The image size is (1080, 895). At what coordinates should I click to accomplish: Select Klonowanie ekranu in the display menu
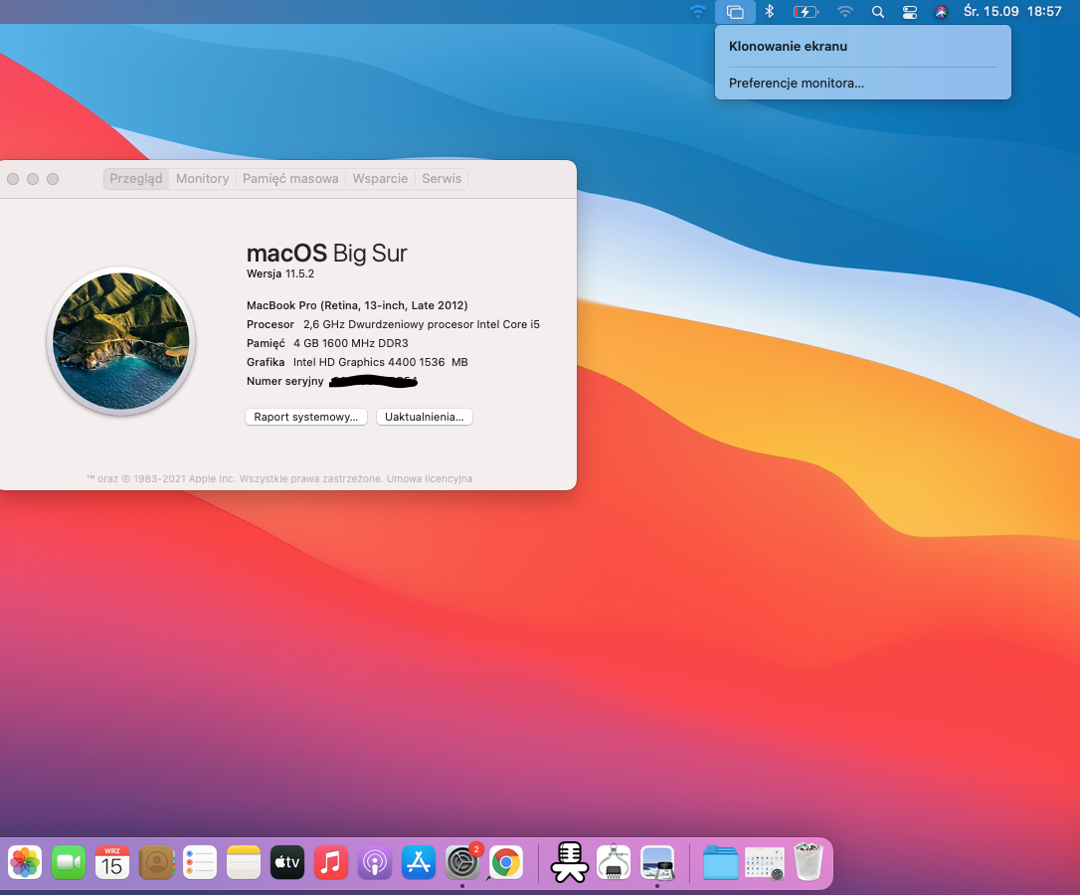click(x=788, y=46)
